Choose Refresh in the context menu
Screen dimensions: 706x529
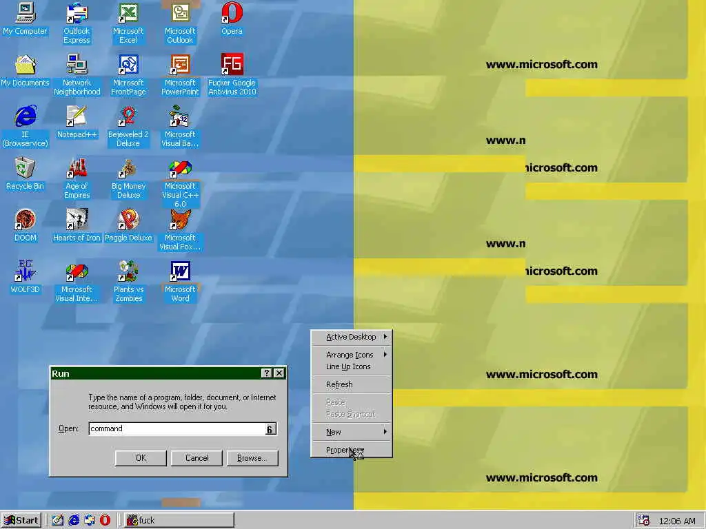tap(351, 384)
